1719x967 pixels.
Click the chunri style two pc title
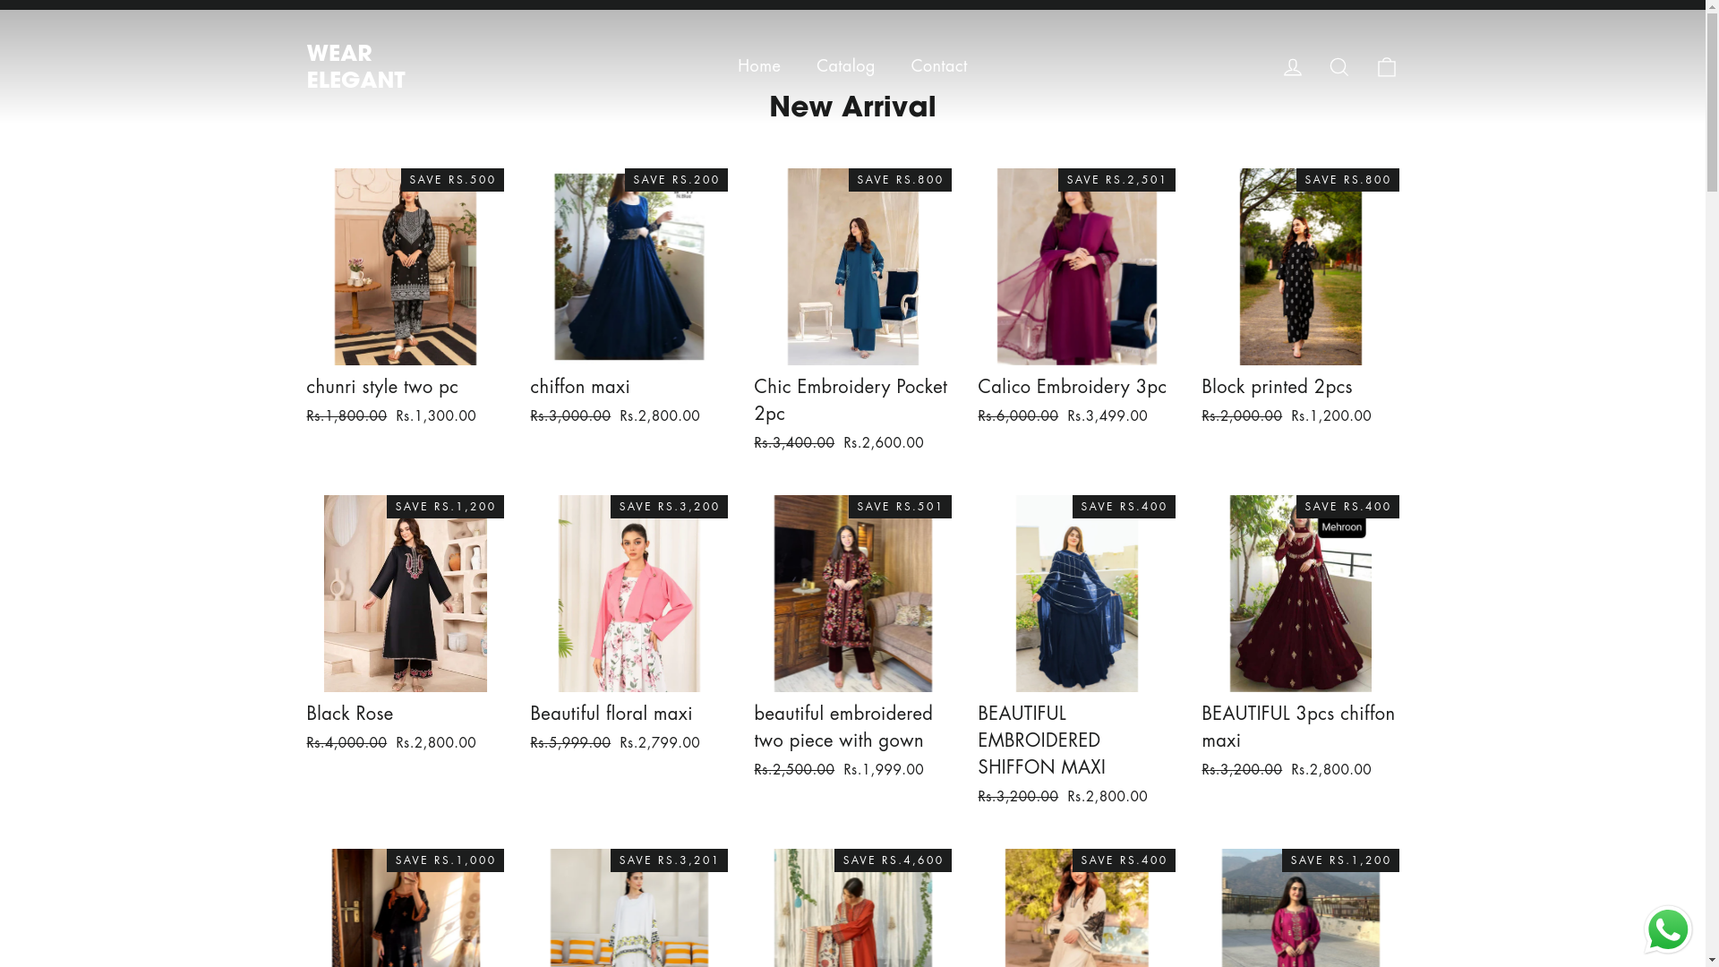382,387
